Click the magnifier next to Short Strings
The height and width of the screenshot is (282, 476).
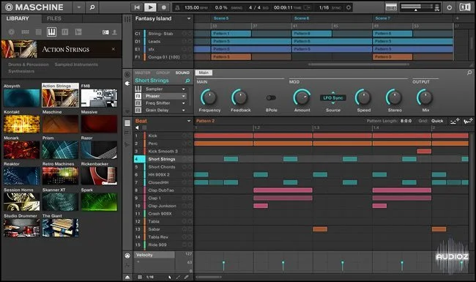click(x=187, y=81)
